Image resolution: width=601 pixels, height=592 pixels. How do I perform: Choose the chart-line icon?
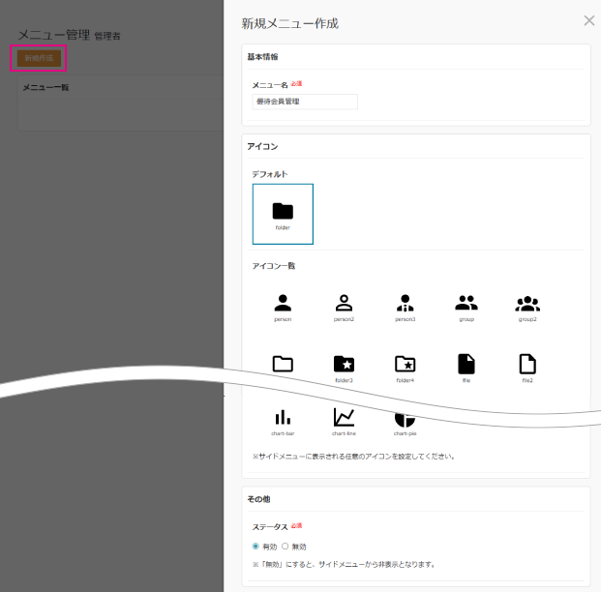pyautogui.click(x=344, y=417)
